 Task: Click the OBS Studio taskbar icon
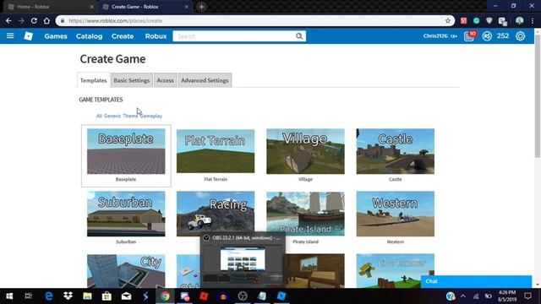[243, 296]
